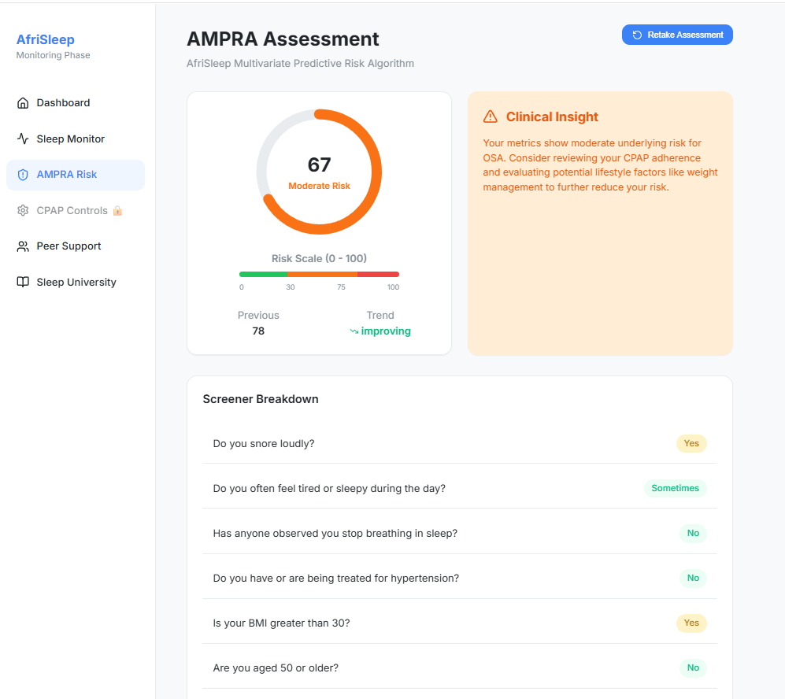The image size is (785, 699).
Task: Click the Retake Assessment button
Action: click(x=677, y=35)
